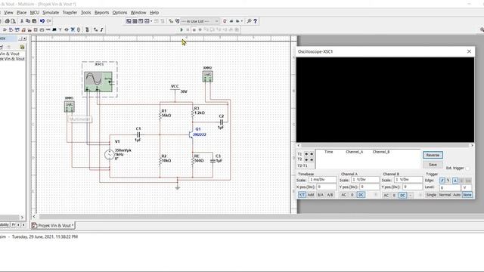Click the Trigger Level input field
Image resolution: width=484 pixels, height=272 pixels.
tap(450, 187)
